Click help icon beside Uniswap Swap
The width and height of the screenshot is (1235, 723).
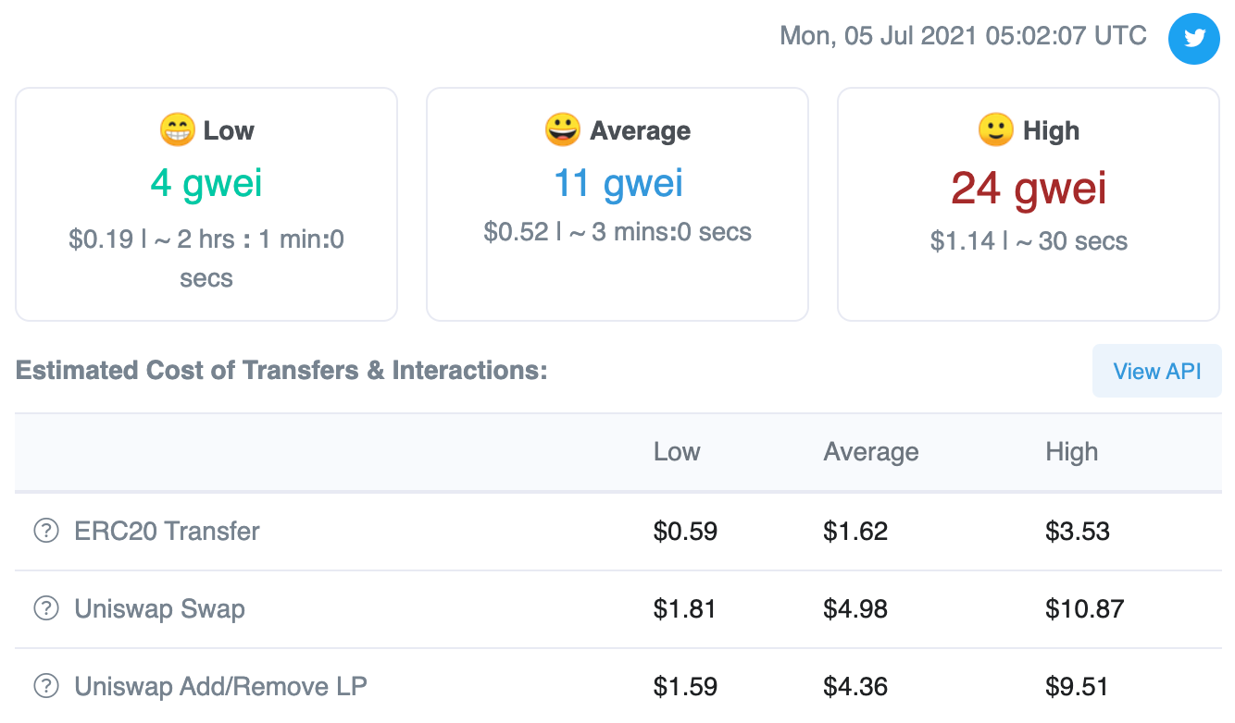pyautogui.click(x=46, y=609)
